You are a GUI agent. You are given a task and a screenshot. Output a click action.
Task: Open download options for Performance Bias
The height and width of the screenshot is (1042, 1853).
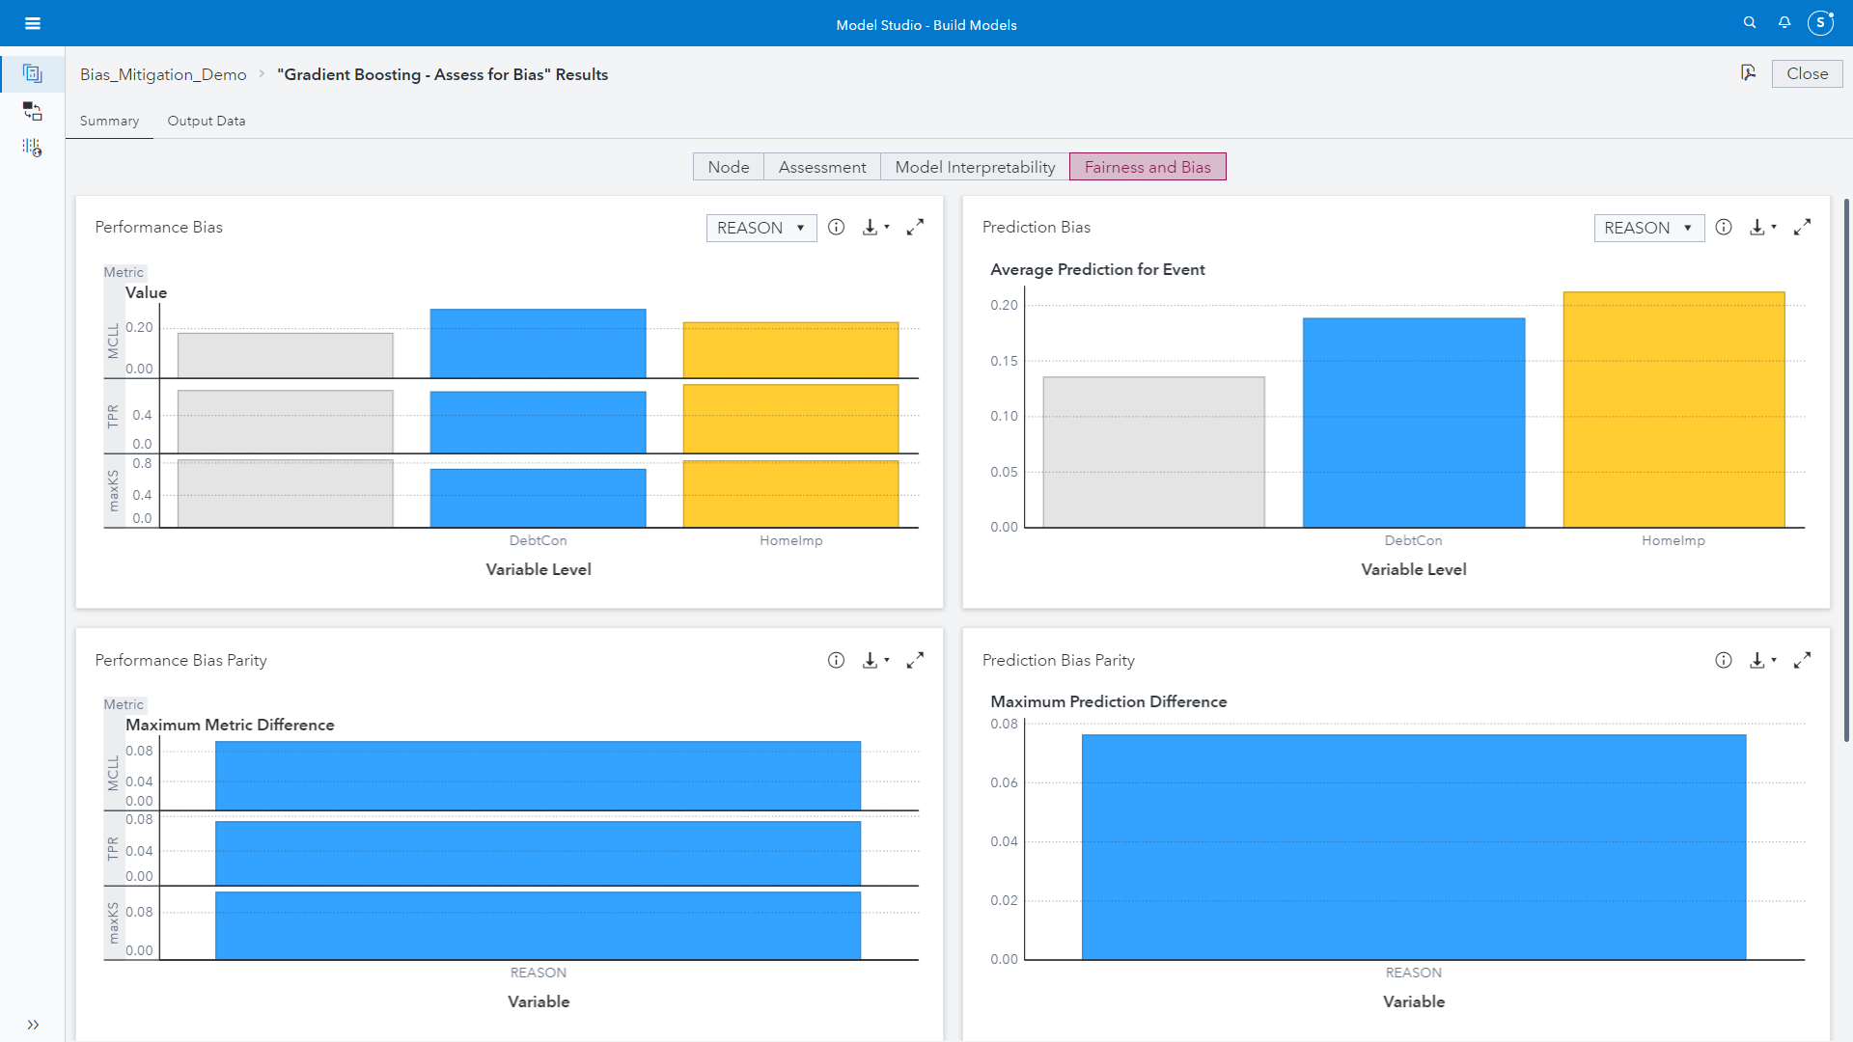click(875, 227)
